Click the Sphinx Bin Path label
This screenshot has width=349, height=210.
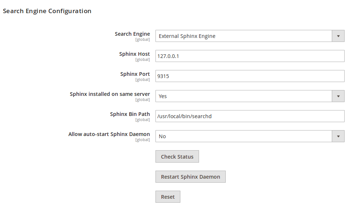click(x=130, y=114)
